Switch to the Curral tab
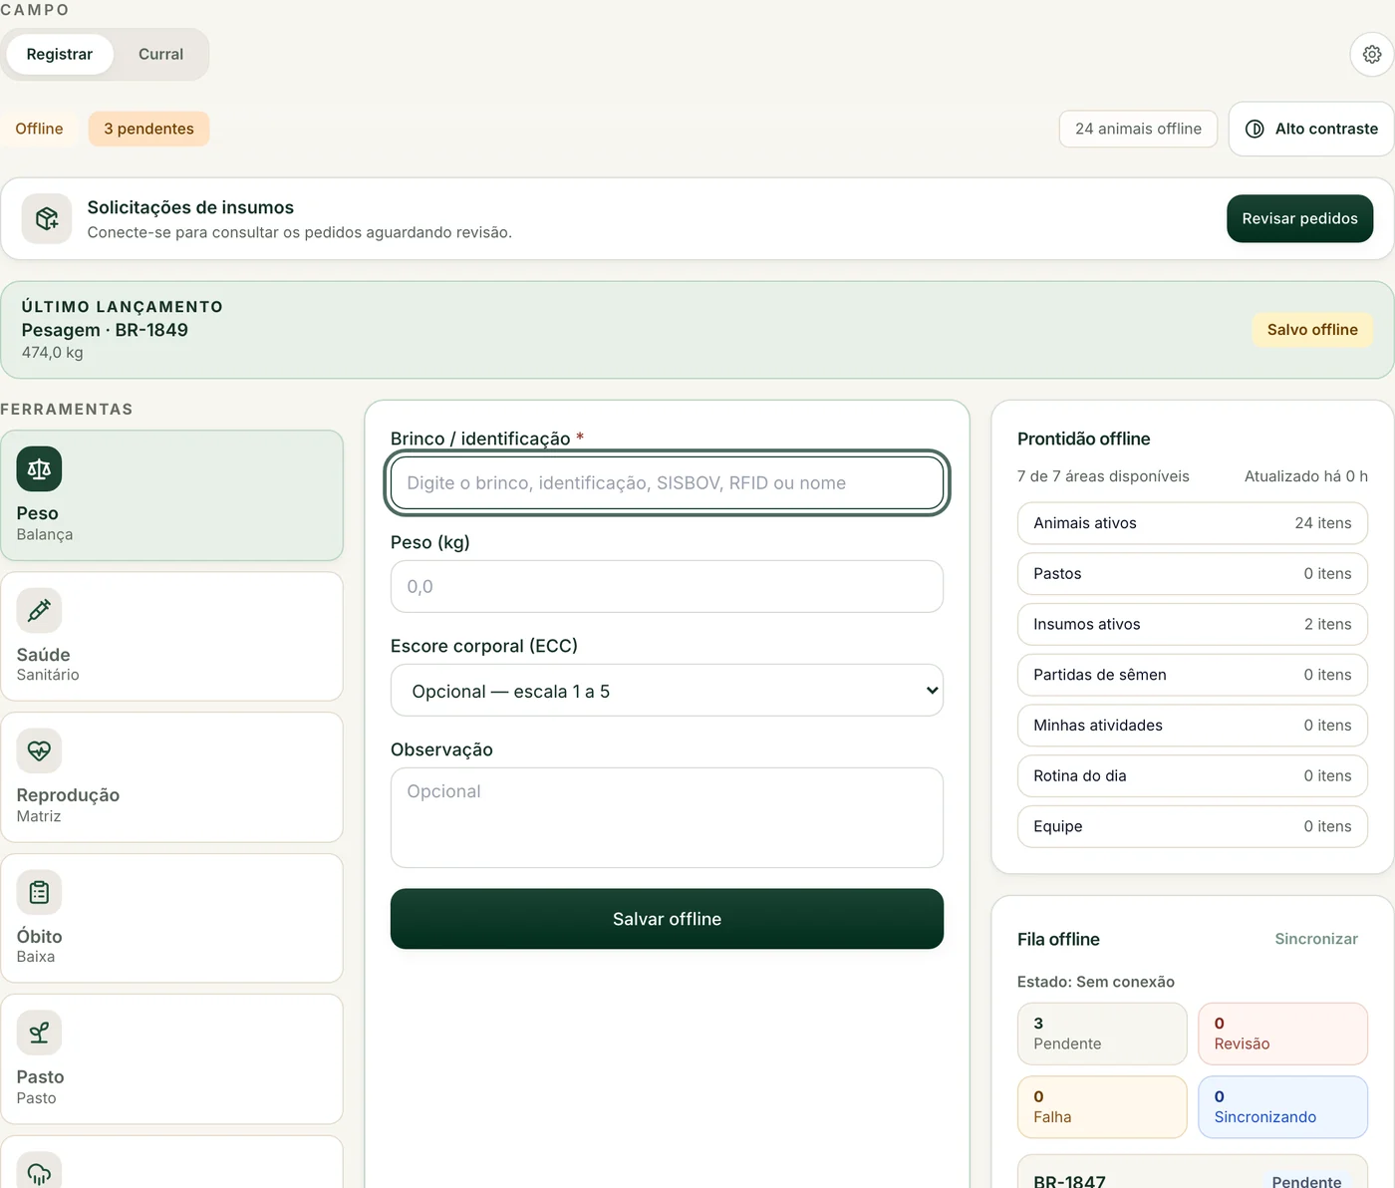The width and height of the screenshot is (1395, 1188). [160, 54]
